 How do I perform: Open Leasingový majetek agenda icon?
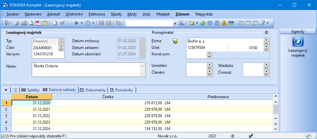point(298,41)
